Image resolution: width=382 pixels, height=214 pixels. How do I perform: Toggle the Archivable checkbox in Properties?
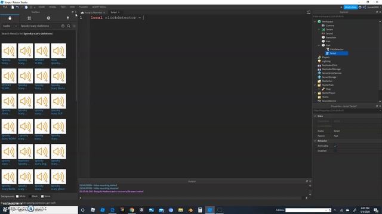click(335, 146)
